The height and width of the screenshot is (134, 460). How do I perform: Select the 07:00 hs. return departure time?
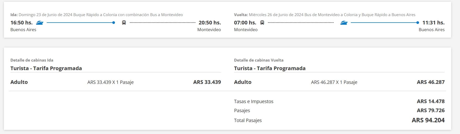[245, 23]
